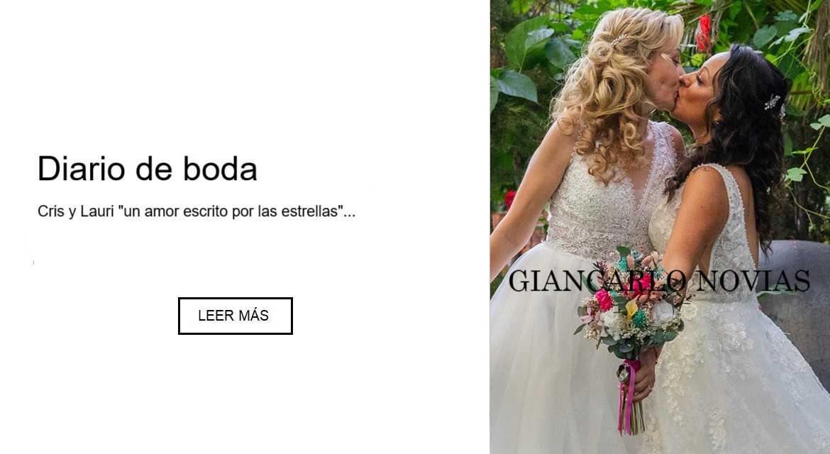Click the LEER MÁS button
This screenshot has width=830, height=454.
(x=235, y=316)
